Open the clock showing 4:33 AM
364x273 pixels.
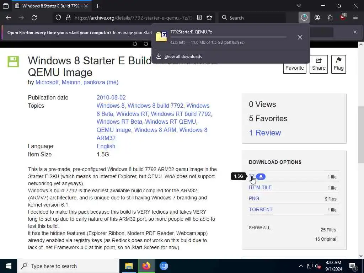[x=333, y=266]
